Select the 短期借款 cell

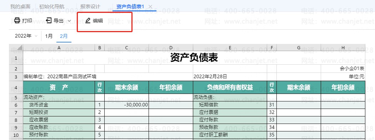(230, 105)
